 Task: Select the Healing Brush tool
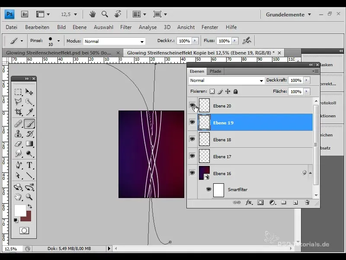pos(18,123)
